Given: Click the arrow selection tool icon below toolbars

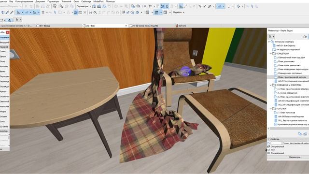Looking at the screenshot, I should [x=17, y=20].
